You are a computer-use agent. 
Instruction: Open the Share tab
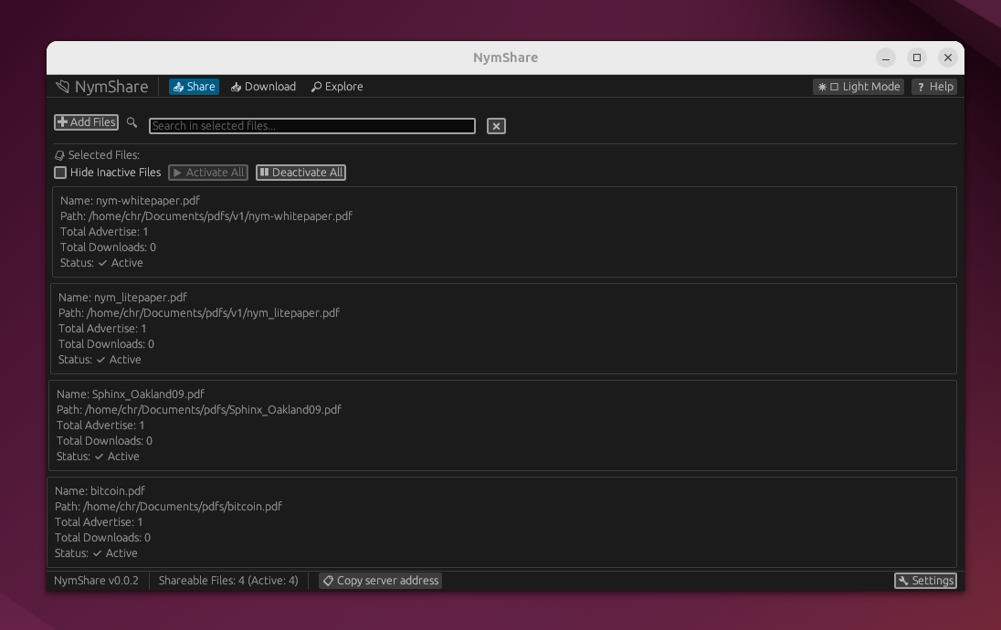point(194,87)
